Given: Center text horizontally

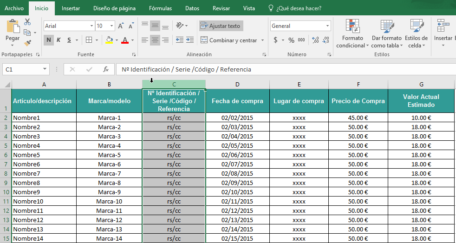Looking at the screenshot, I should [155, 40].
